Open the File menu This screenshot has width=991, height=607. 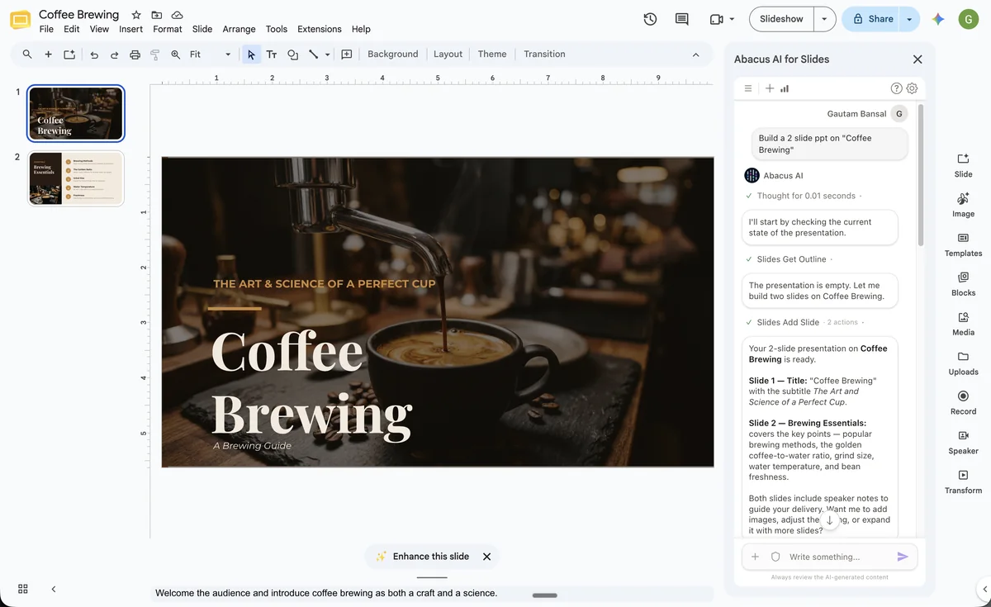(x=46, y=29)
